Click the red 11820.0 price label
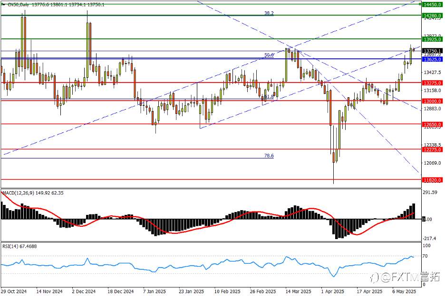This screenshot has width=445, height=296. tap(432, 180)
